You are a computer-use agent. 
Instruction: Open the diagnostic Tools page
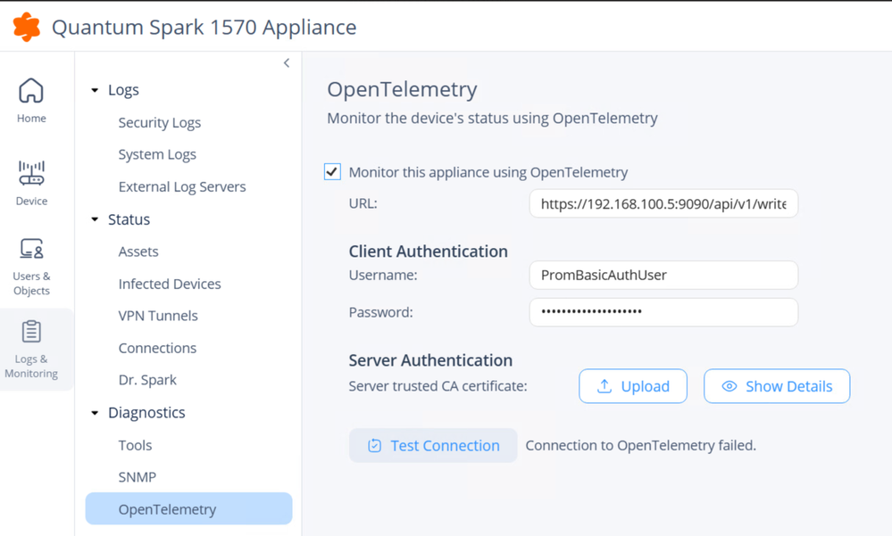[135, 445]
